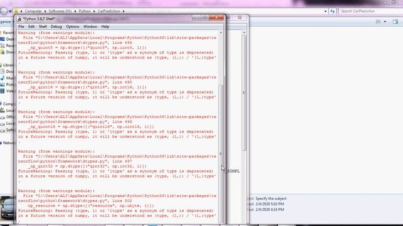Select Downloads in the navigation pane
403x226 pixels.
point(8,52)
